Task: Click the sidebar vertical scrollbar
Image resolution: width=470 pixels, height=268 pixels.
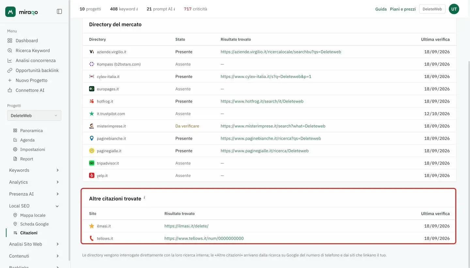Action: tap(69, 130)
